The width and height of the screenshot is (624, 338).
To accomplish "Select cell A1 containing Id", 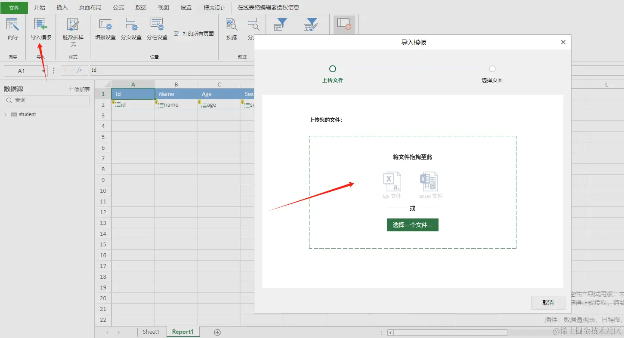I will [133, 94].
